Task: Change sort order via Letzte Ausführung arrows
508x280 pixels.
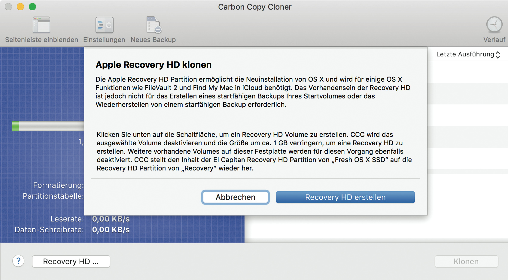Action: click(498, 55)
